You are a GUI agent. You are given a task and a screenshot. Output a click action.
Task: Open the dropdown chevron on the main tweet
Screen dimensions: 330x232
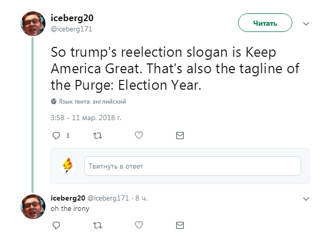point(306,24)
